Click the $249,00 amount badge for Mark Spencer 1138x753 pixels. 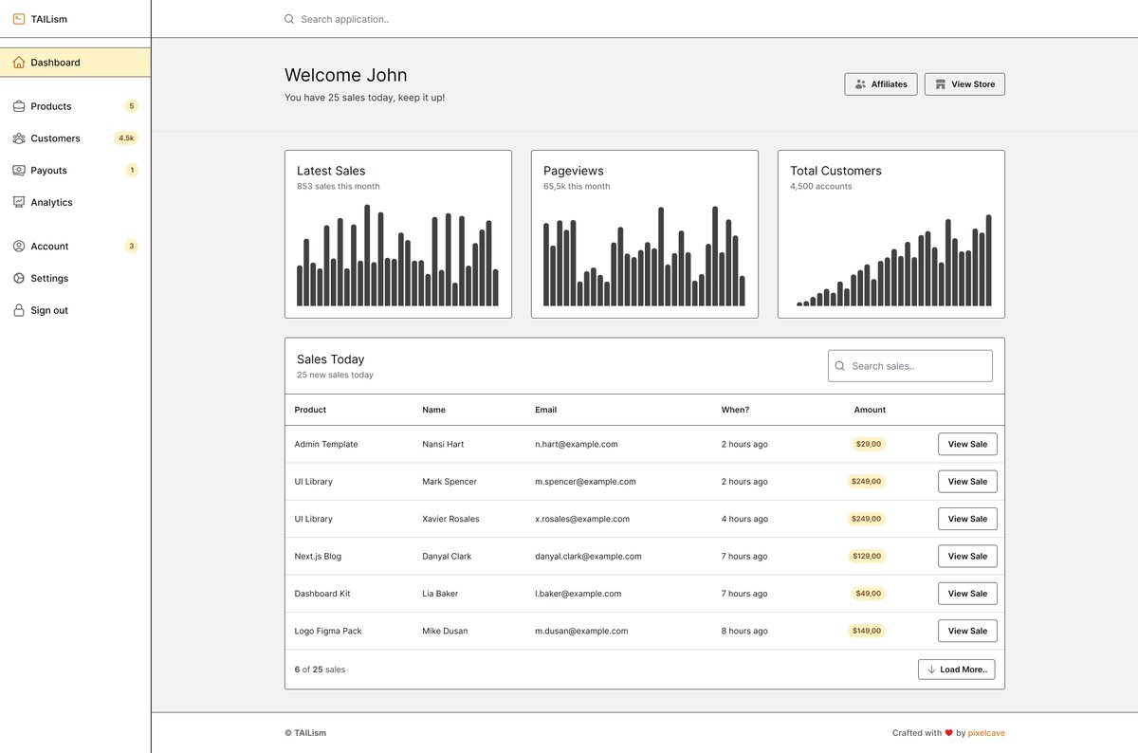click(867, 481)
